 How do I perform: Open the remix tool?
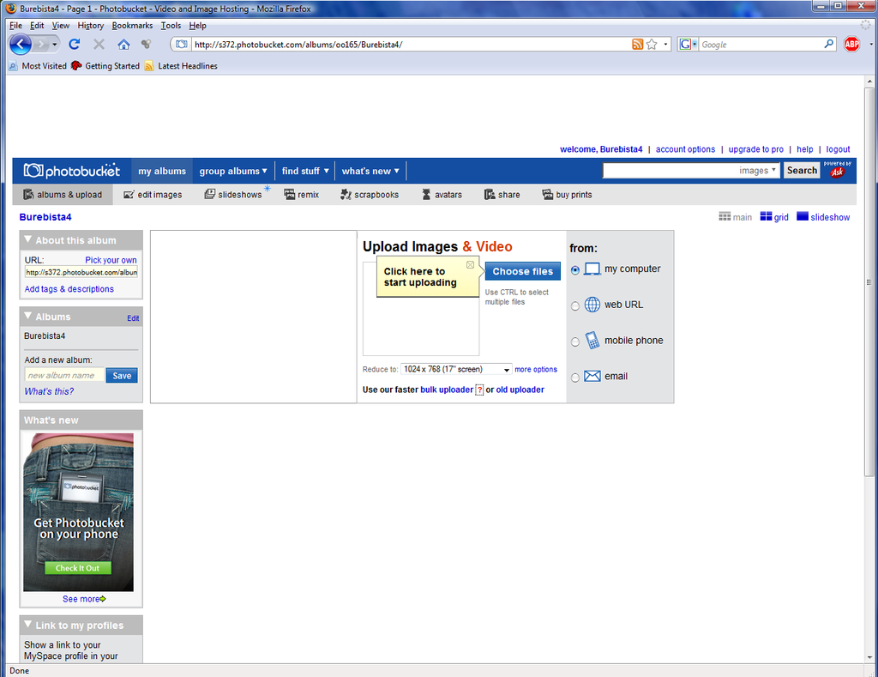301,195
